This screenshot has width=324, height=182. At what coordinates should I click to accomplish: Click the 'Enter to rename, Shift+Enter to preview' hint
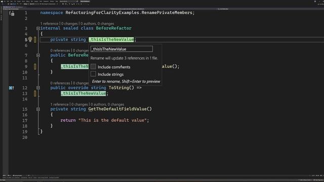(126, 81)
